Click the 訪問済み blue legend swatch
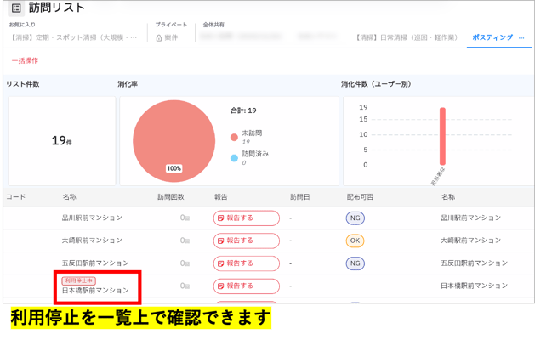The width and height of the screenshot is (535, 340). [234, 158]
